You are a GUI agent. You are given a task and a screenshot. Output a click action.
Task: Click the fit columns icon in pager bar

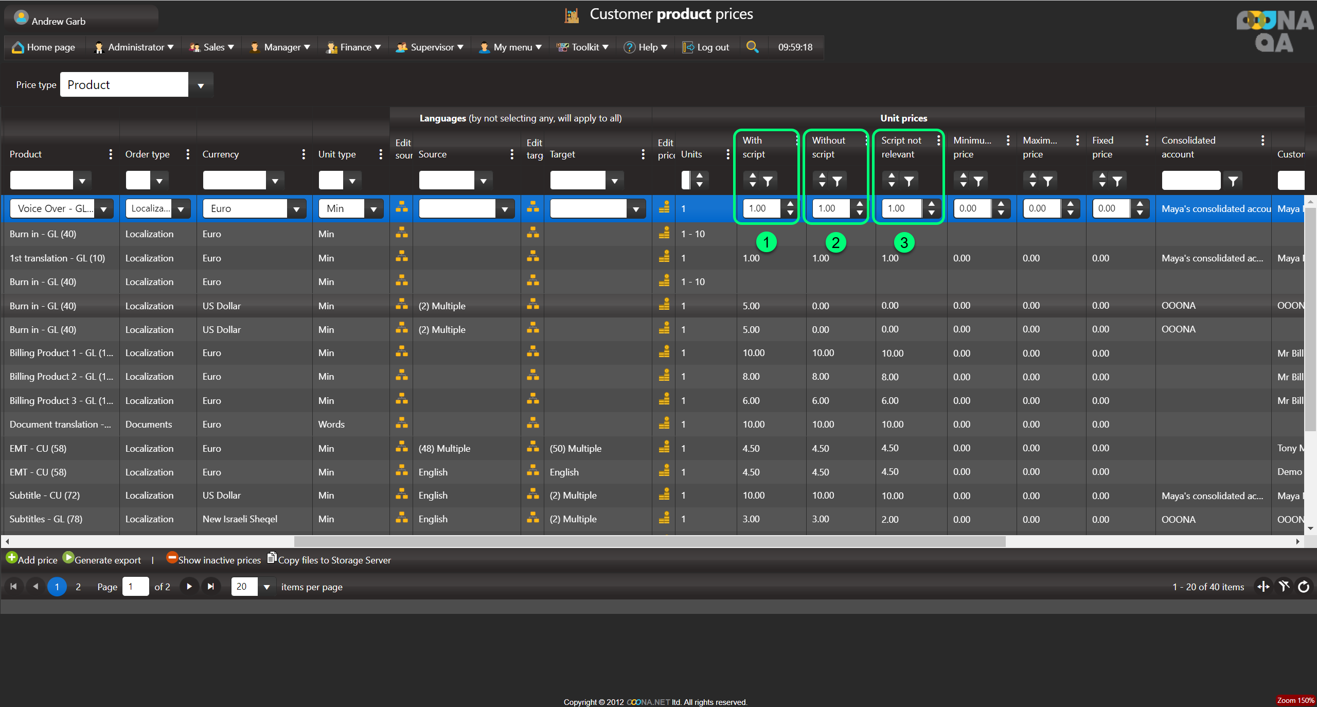tap(1263, 587)
